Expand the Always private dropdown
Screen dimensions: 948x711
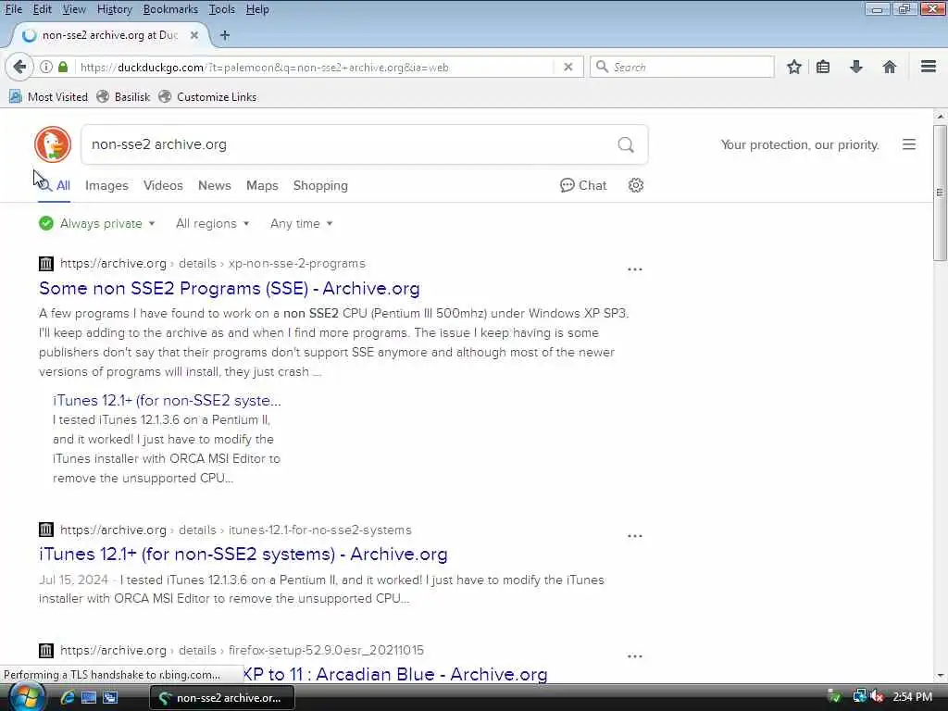point(97,224)
